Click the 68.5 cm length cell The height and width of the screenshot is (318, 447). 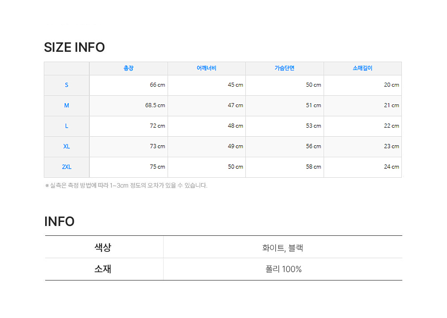point(155,105)
